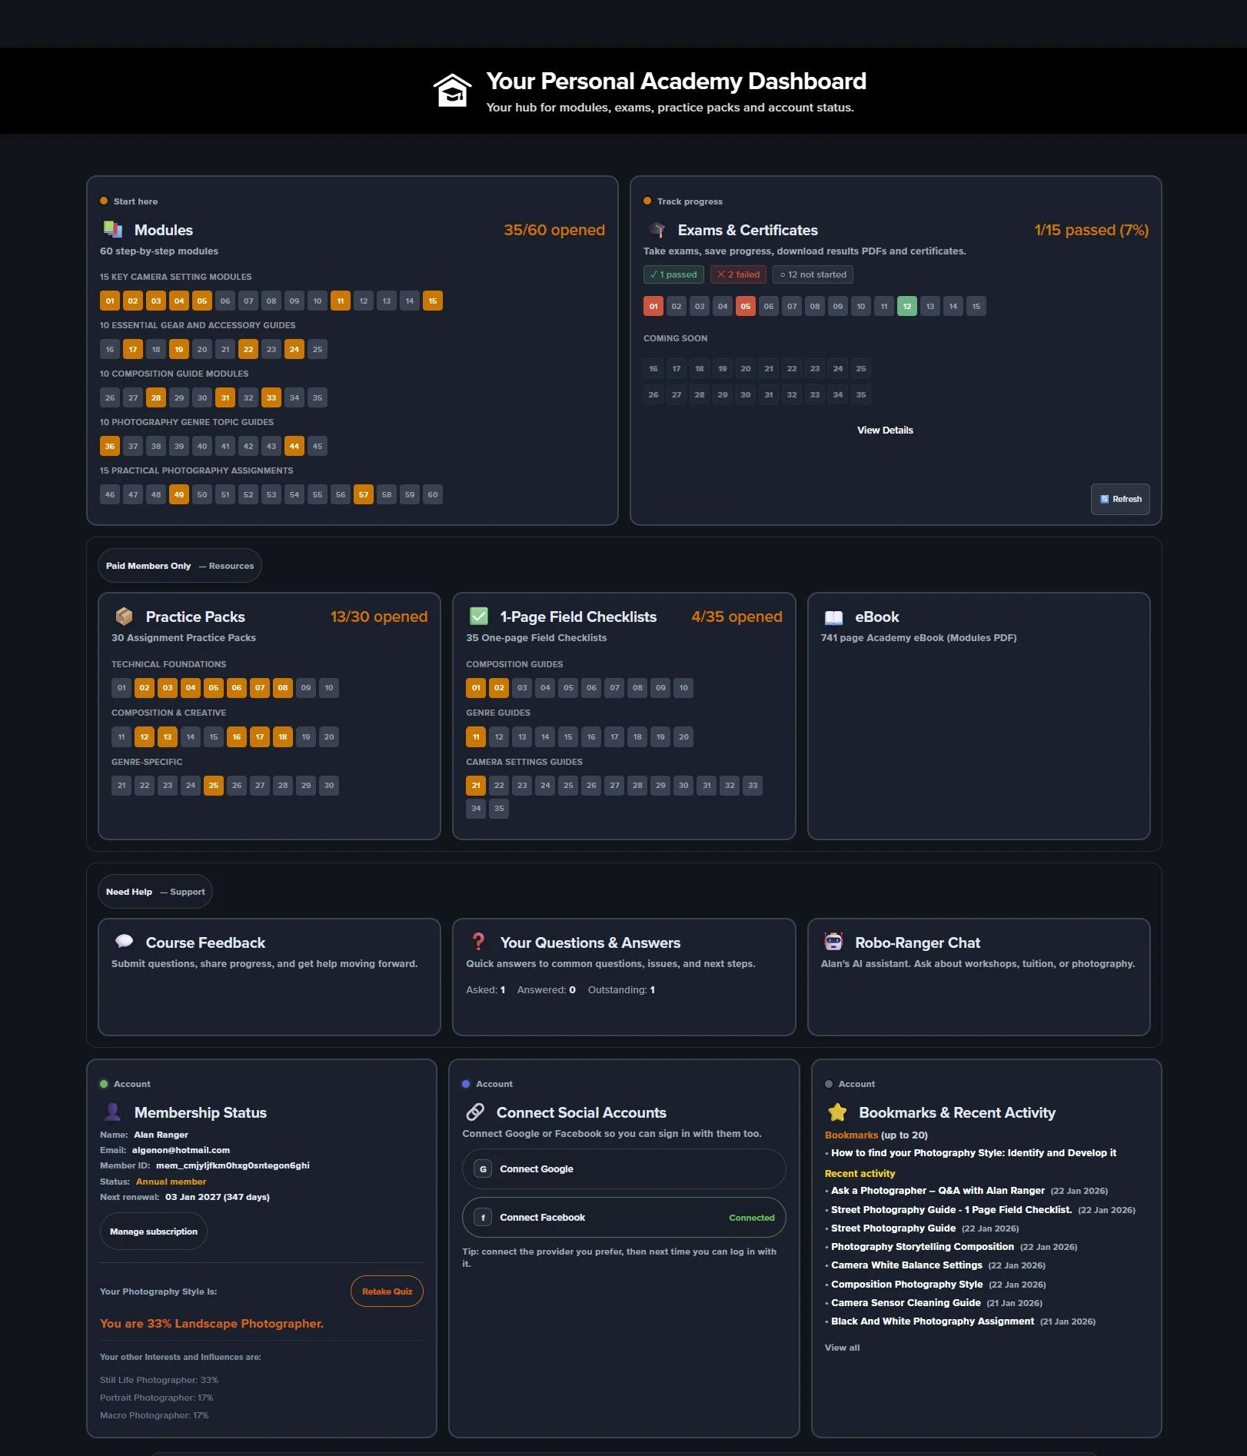Click the Retake Quiz button

tap(387, 1291)
